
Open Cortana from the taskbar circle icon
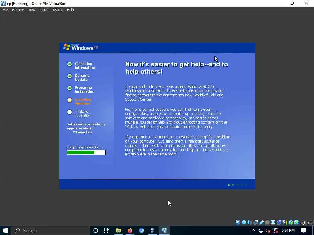click(96, 230)
